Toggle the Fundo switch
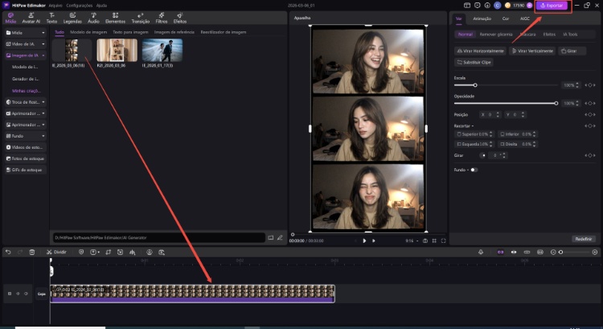 (x=474, y=170)
